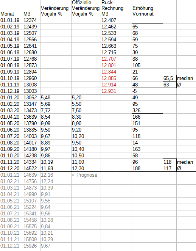Click the 117 average value cell

pos(170,168)
